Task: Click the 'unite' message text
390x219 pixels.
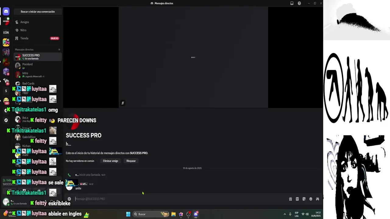Action: [78, 189]
